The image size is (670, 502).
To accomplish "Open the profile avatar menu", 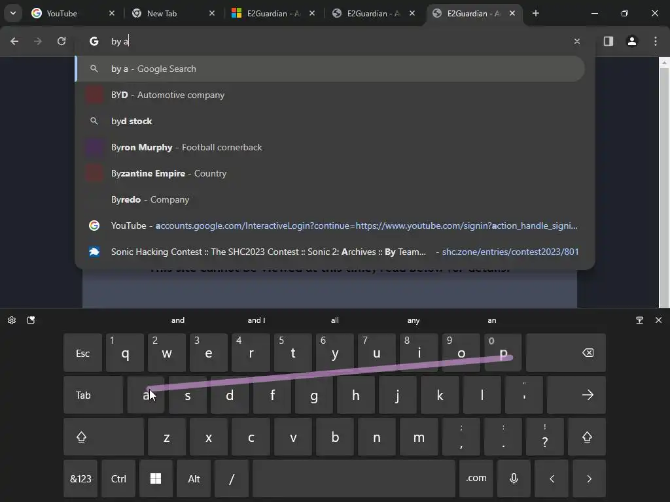I will pyautogui.click(x=632, y=41).
